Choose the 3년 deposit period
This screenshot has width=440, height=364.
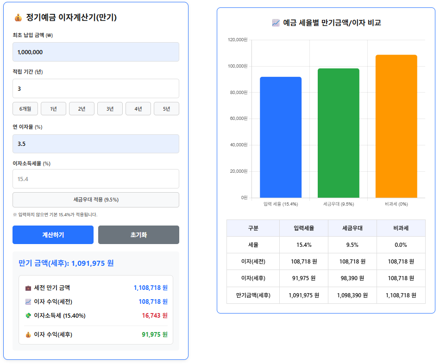click(x=110, y=108)
